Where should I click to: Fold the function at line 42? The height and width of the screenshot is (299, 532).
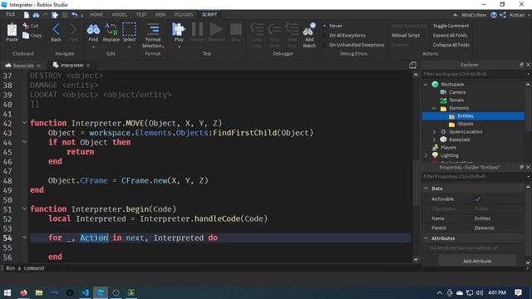[24, 123]
